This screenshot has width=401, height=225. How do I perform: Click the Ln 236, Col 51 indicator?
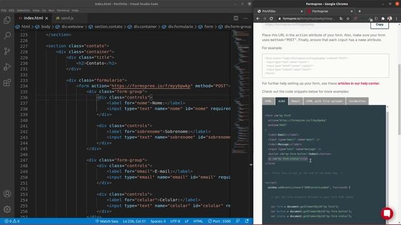click(x=134, y=221)
